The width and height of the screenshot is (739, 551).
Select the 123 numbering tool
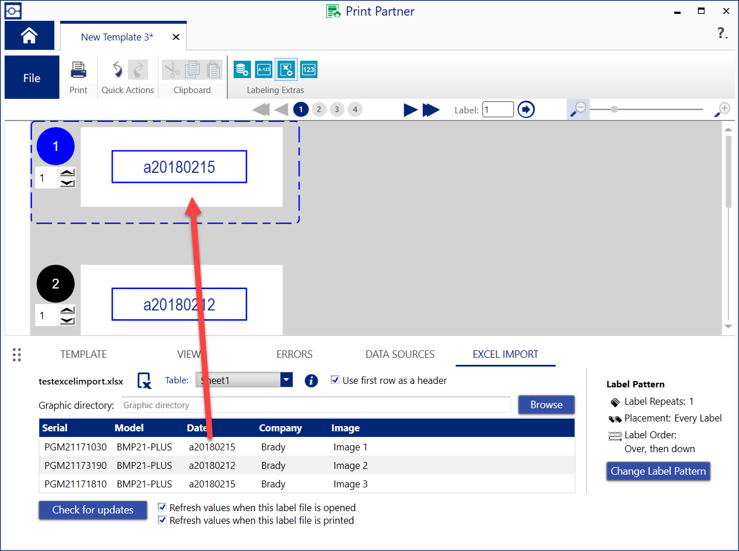point(308,69)
